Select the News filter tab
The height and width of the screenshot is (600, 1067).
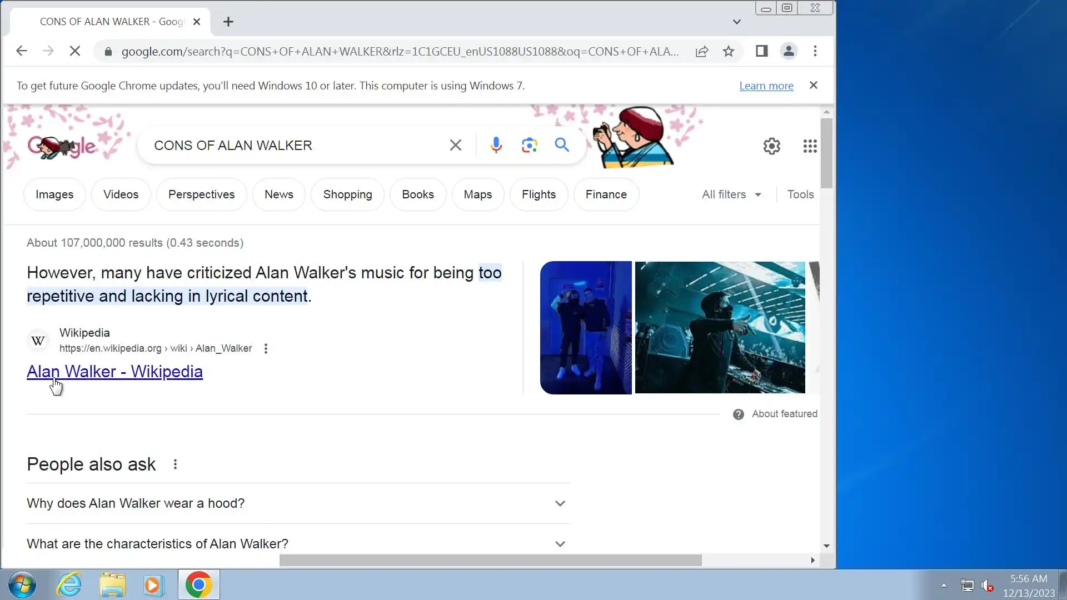[x=278, y=194]
